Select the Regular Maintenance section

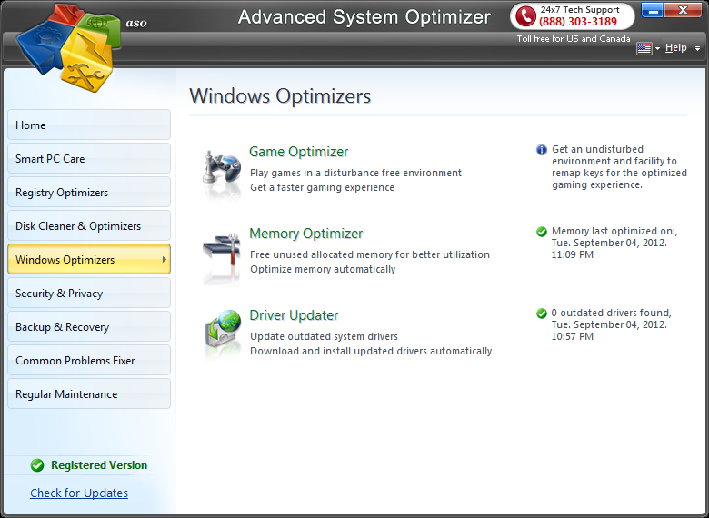tap(89, 394)
